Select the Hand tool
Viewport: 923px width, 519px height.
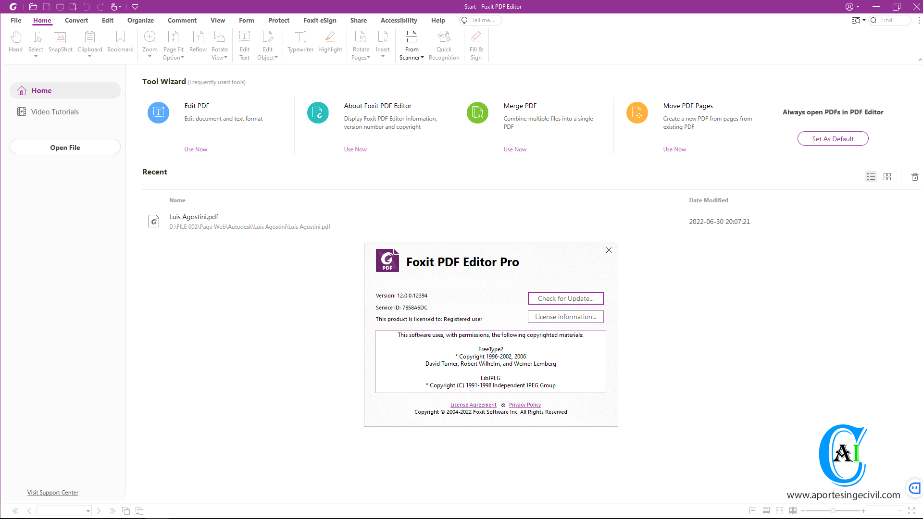point(16,43)
